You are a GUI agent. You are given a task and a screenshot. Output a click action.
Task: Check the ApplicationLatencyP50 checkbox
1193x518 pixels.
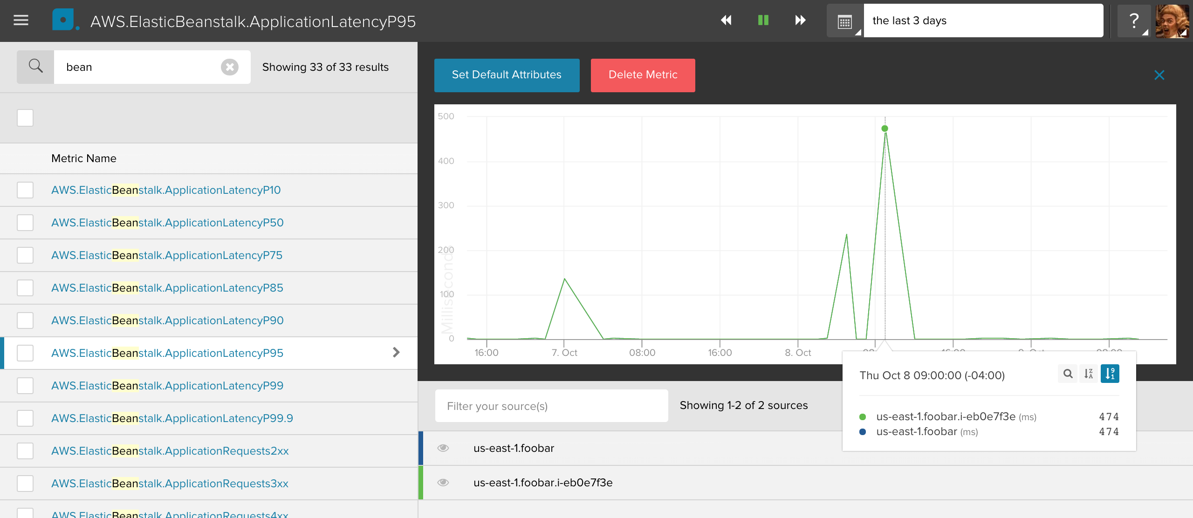25,223
